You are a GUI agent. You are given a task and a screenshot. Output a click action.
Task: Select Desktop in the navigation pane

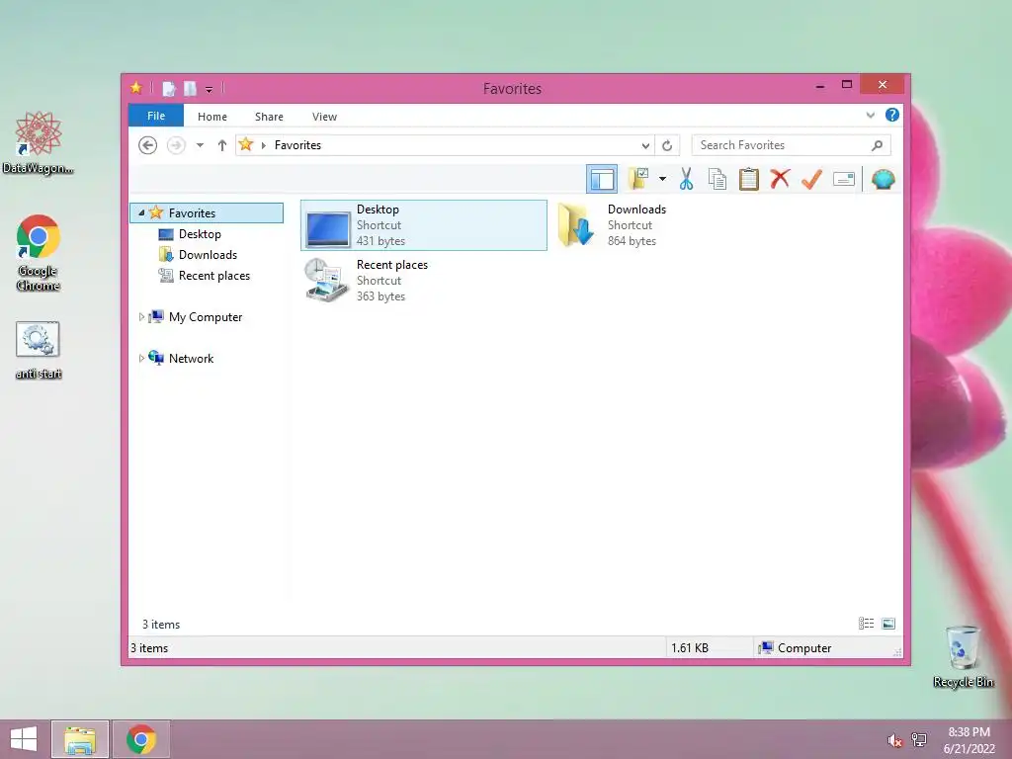tap(200, 233)
